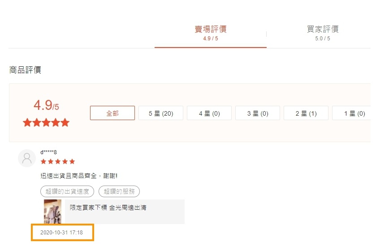The width and height of the screenshot is (380, 251).
Task: Click review text 迅速出貨且商品齊全
Action: [x=69, y=176]
